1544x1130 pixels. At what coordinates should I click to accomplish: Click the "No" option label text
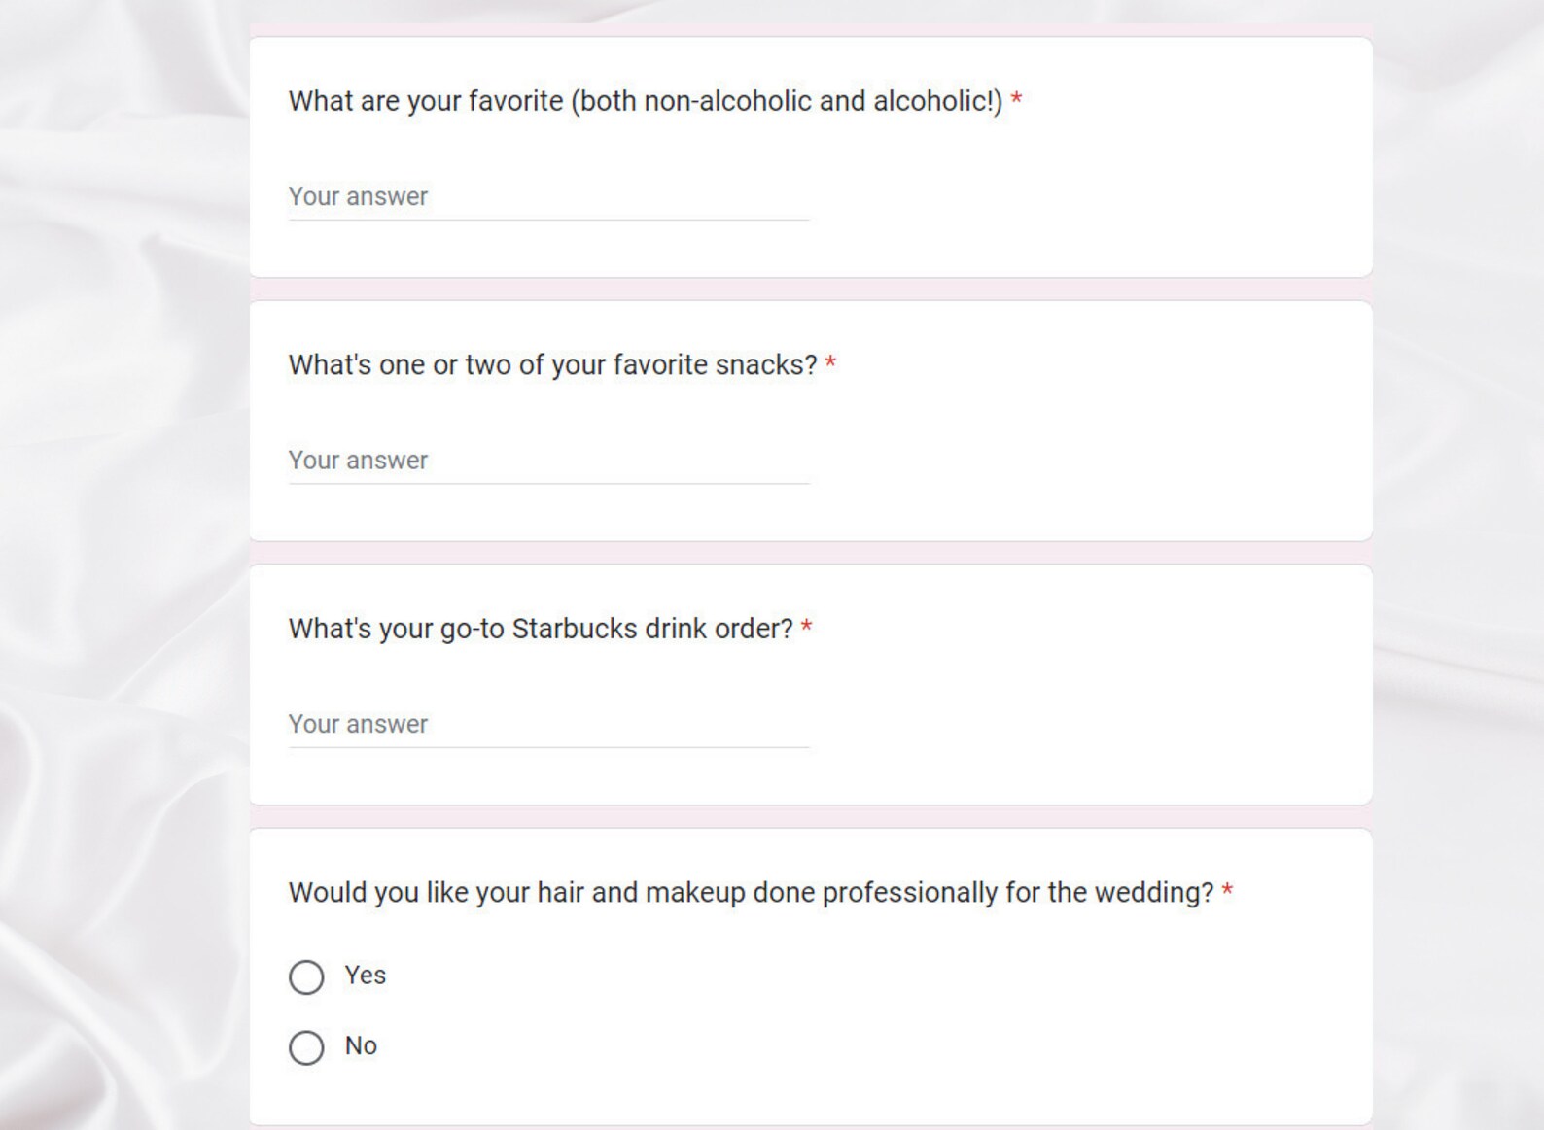361,1045
